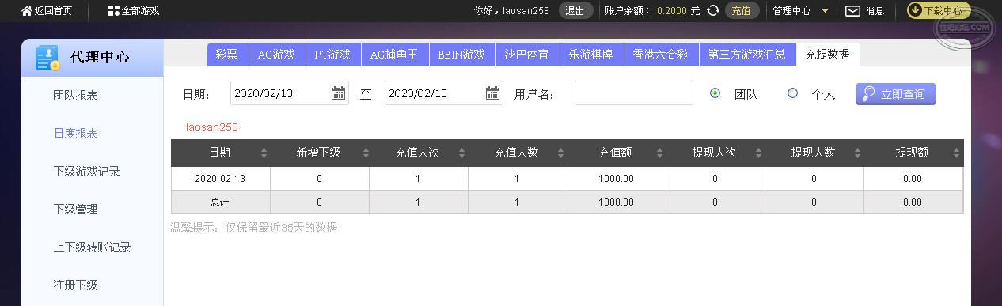Sort by the 充值额 column arrows
This screenshot has height=306, width=1002.
pyautogui.click(x=659, y=153)
